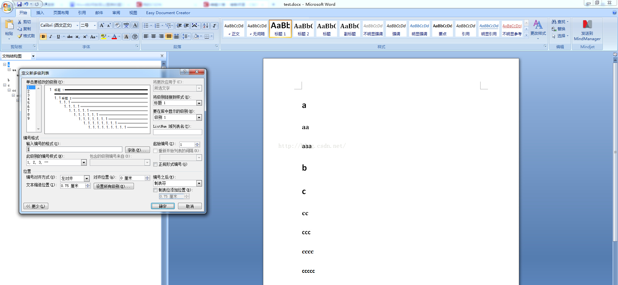Toggle the 重新开始列表的间隔 checkbox
Screen dimensions: 618x285
(x=155, y=151)
